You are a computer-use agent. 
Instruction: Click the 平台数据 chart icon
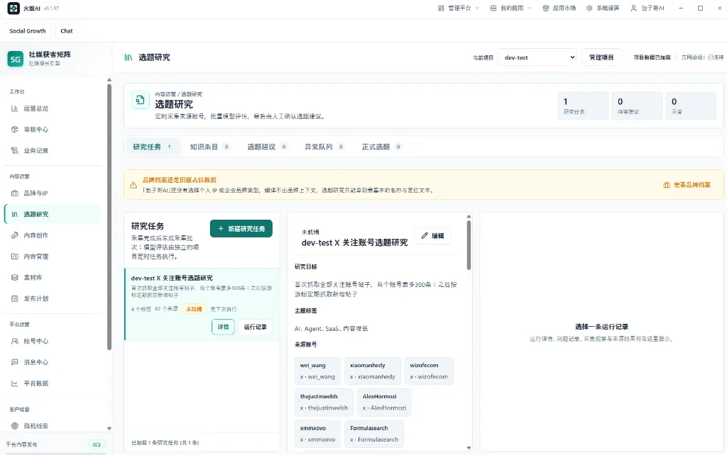(14, 383)
